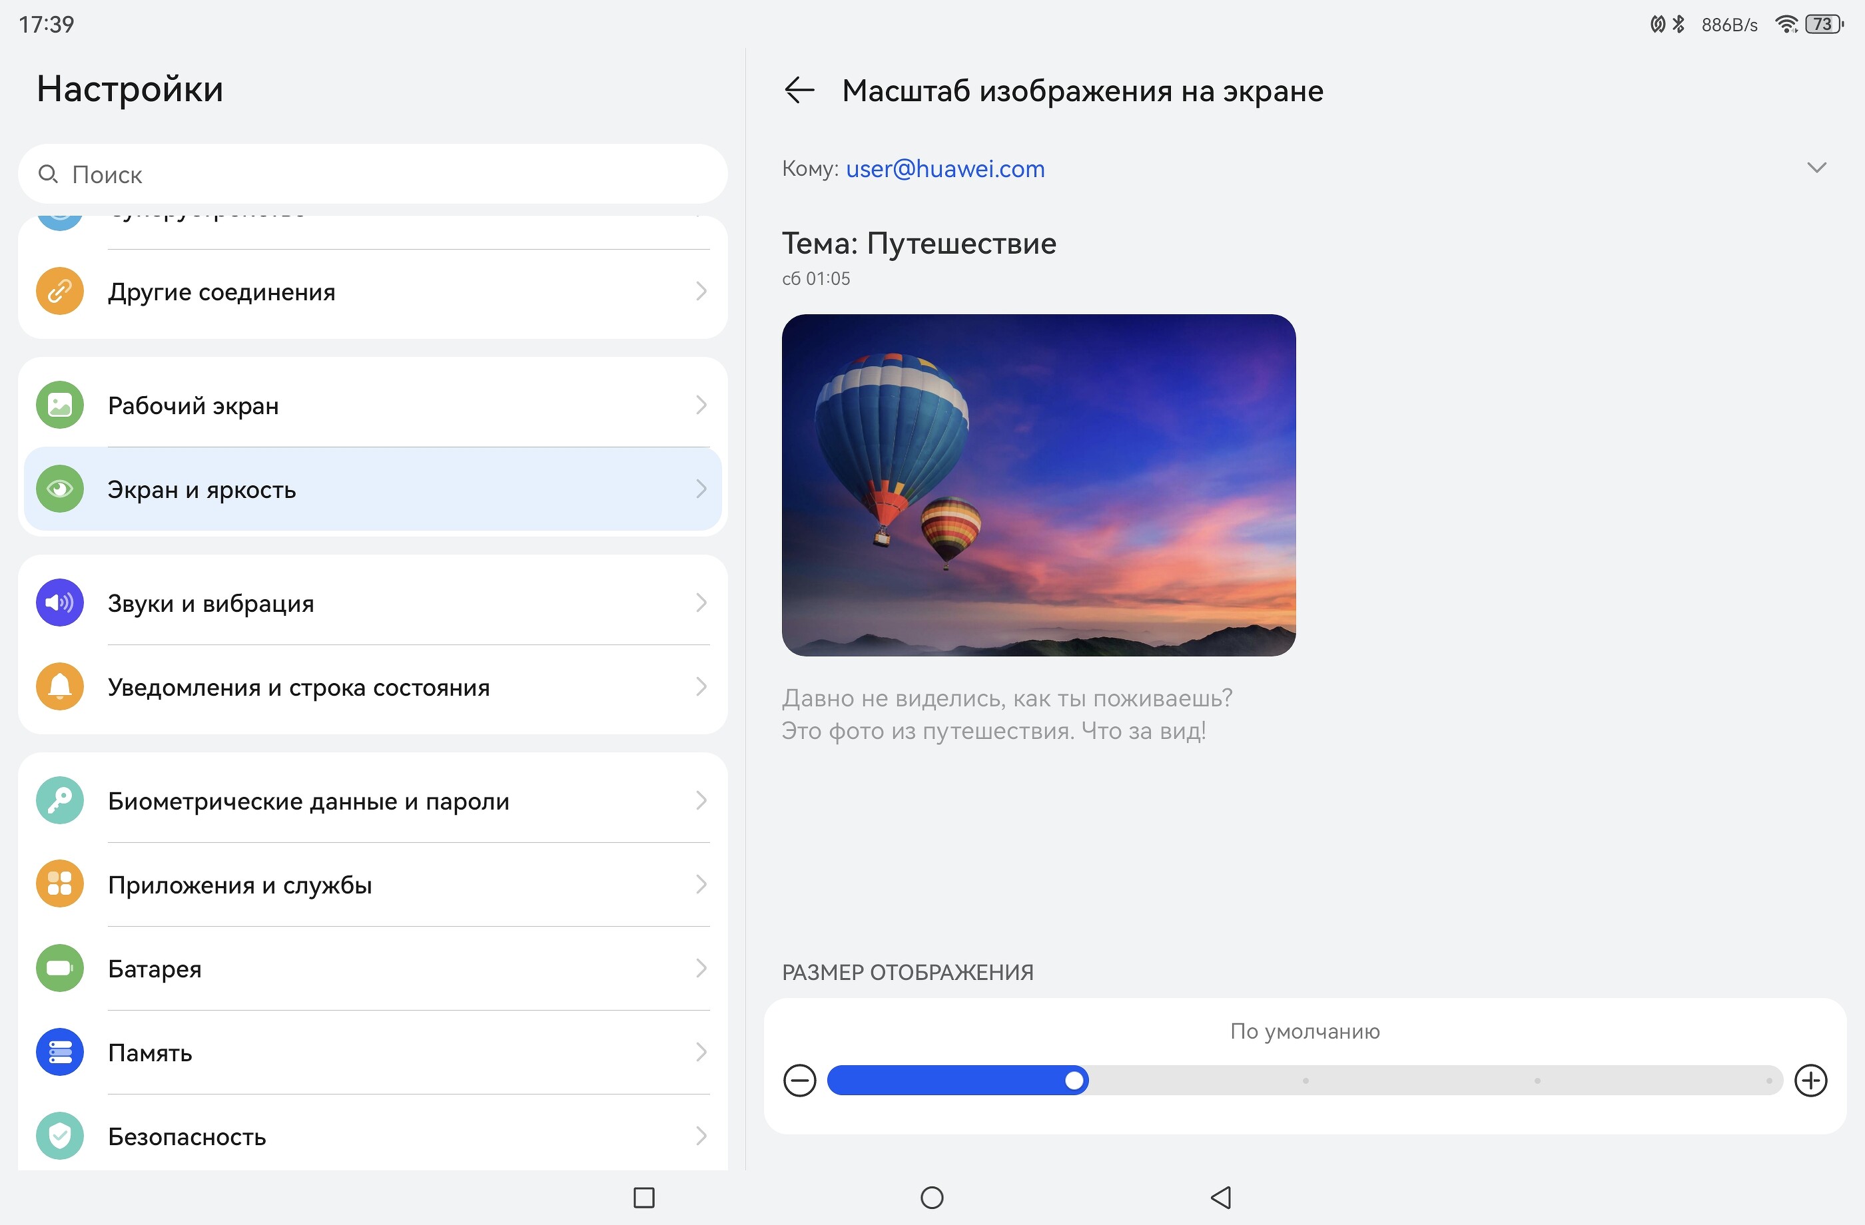Screen dimensions: 1865x1225
Task: Click the plus icon to increase display size
Action: tap(1810, 1080)
